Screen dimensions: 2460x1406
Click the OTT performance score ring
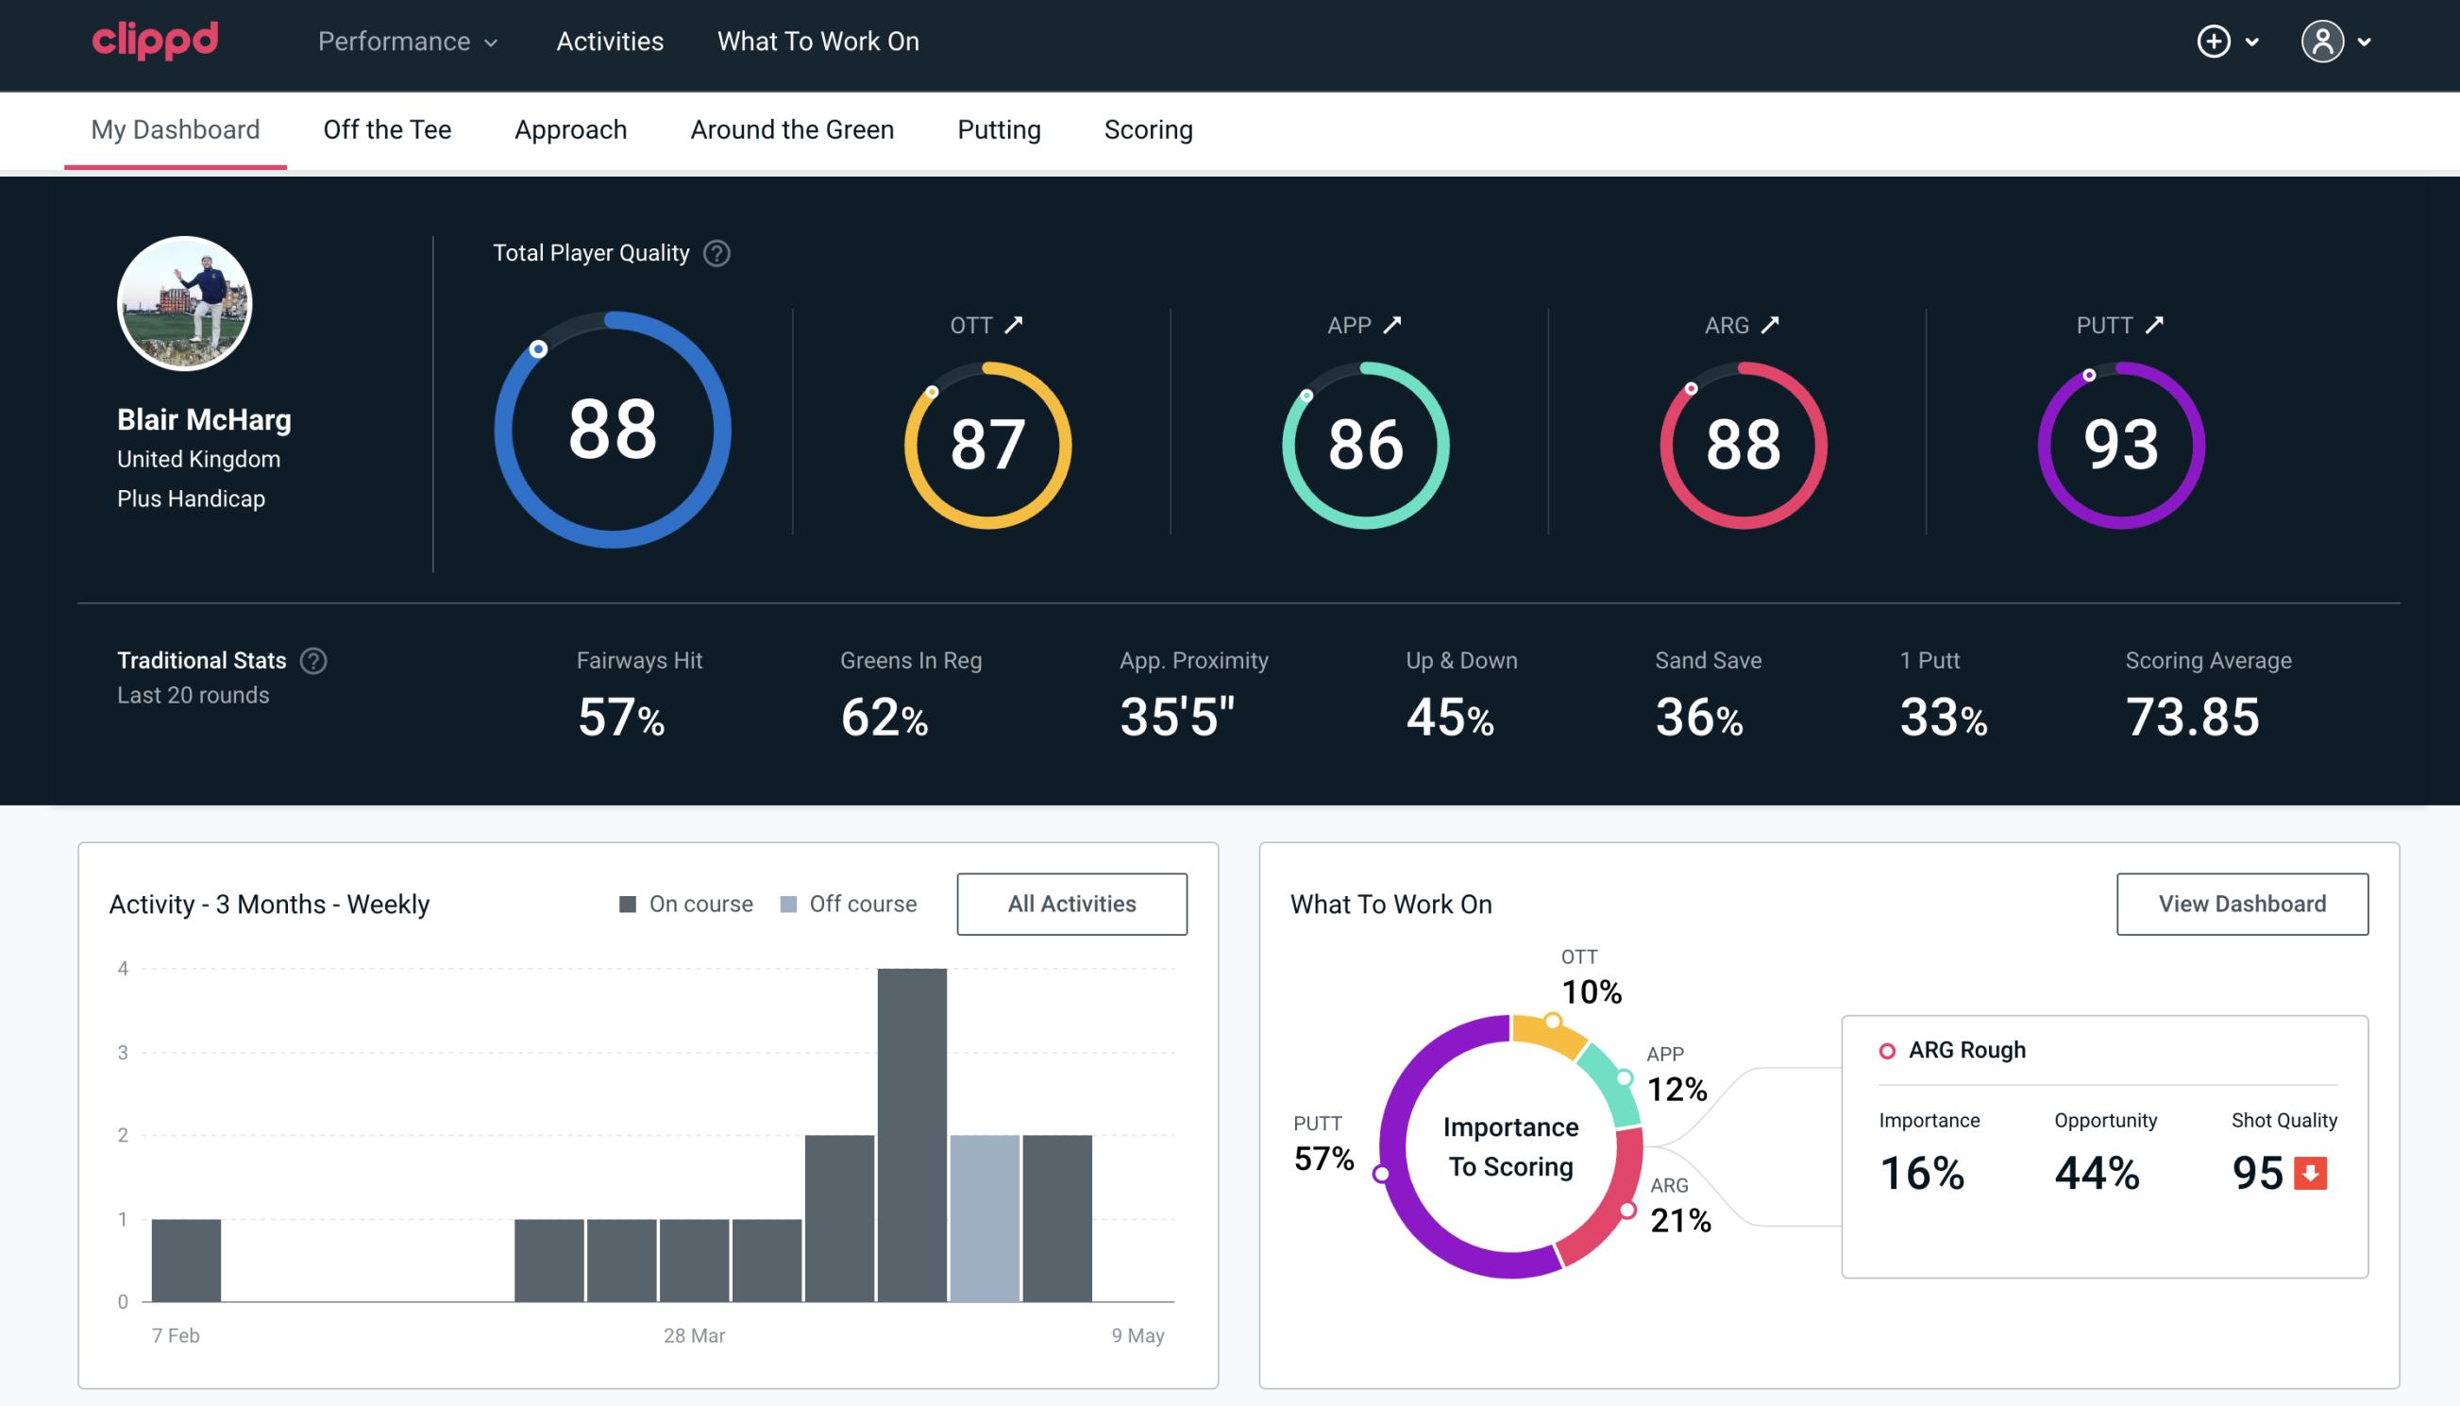coord(986,443)
